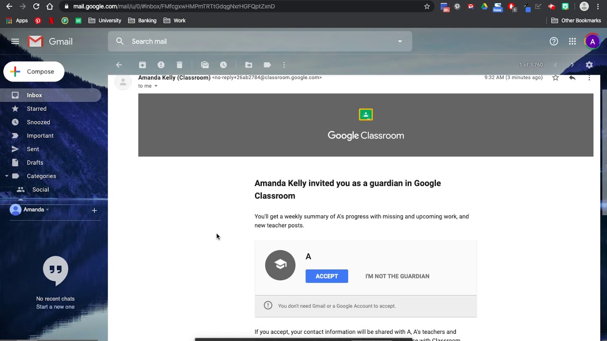Go to the older email arrow
The height and width of the screenshot is (341, 607).
coord(572,65)
